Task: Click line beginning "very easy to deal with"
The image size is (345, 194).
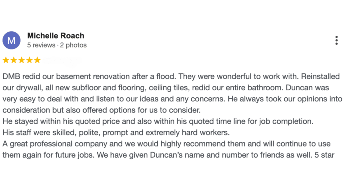Action: [172, 99]
